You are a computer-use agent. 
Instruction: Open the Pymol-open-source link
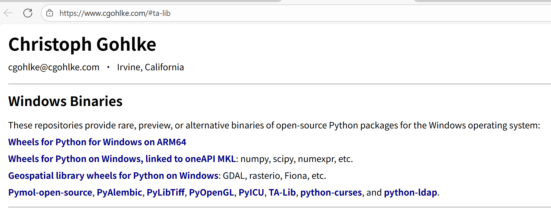coord(50,192)
